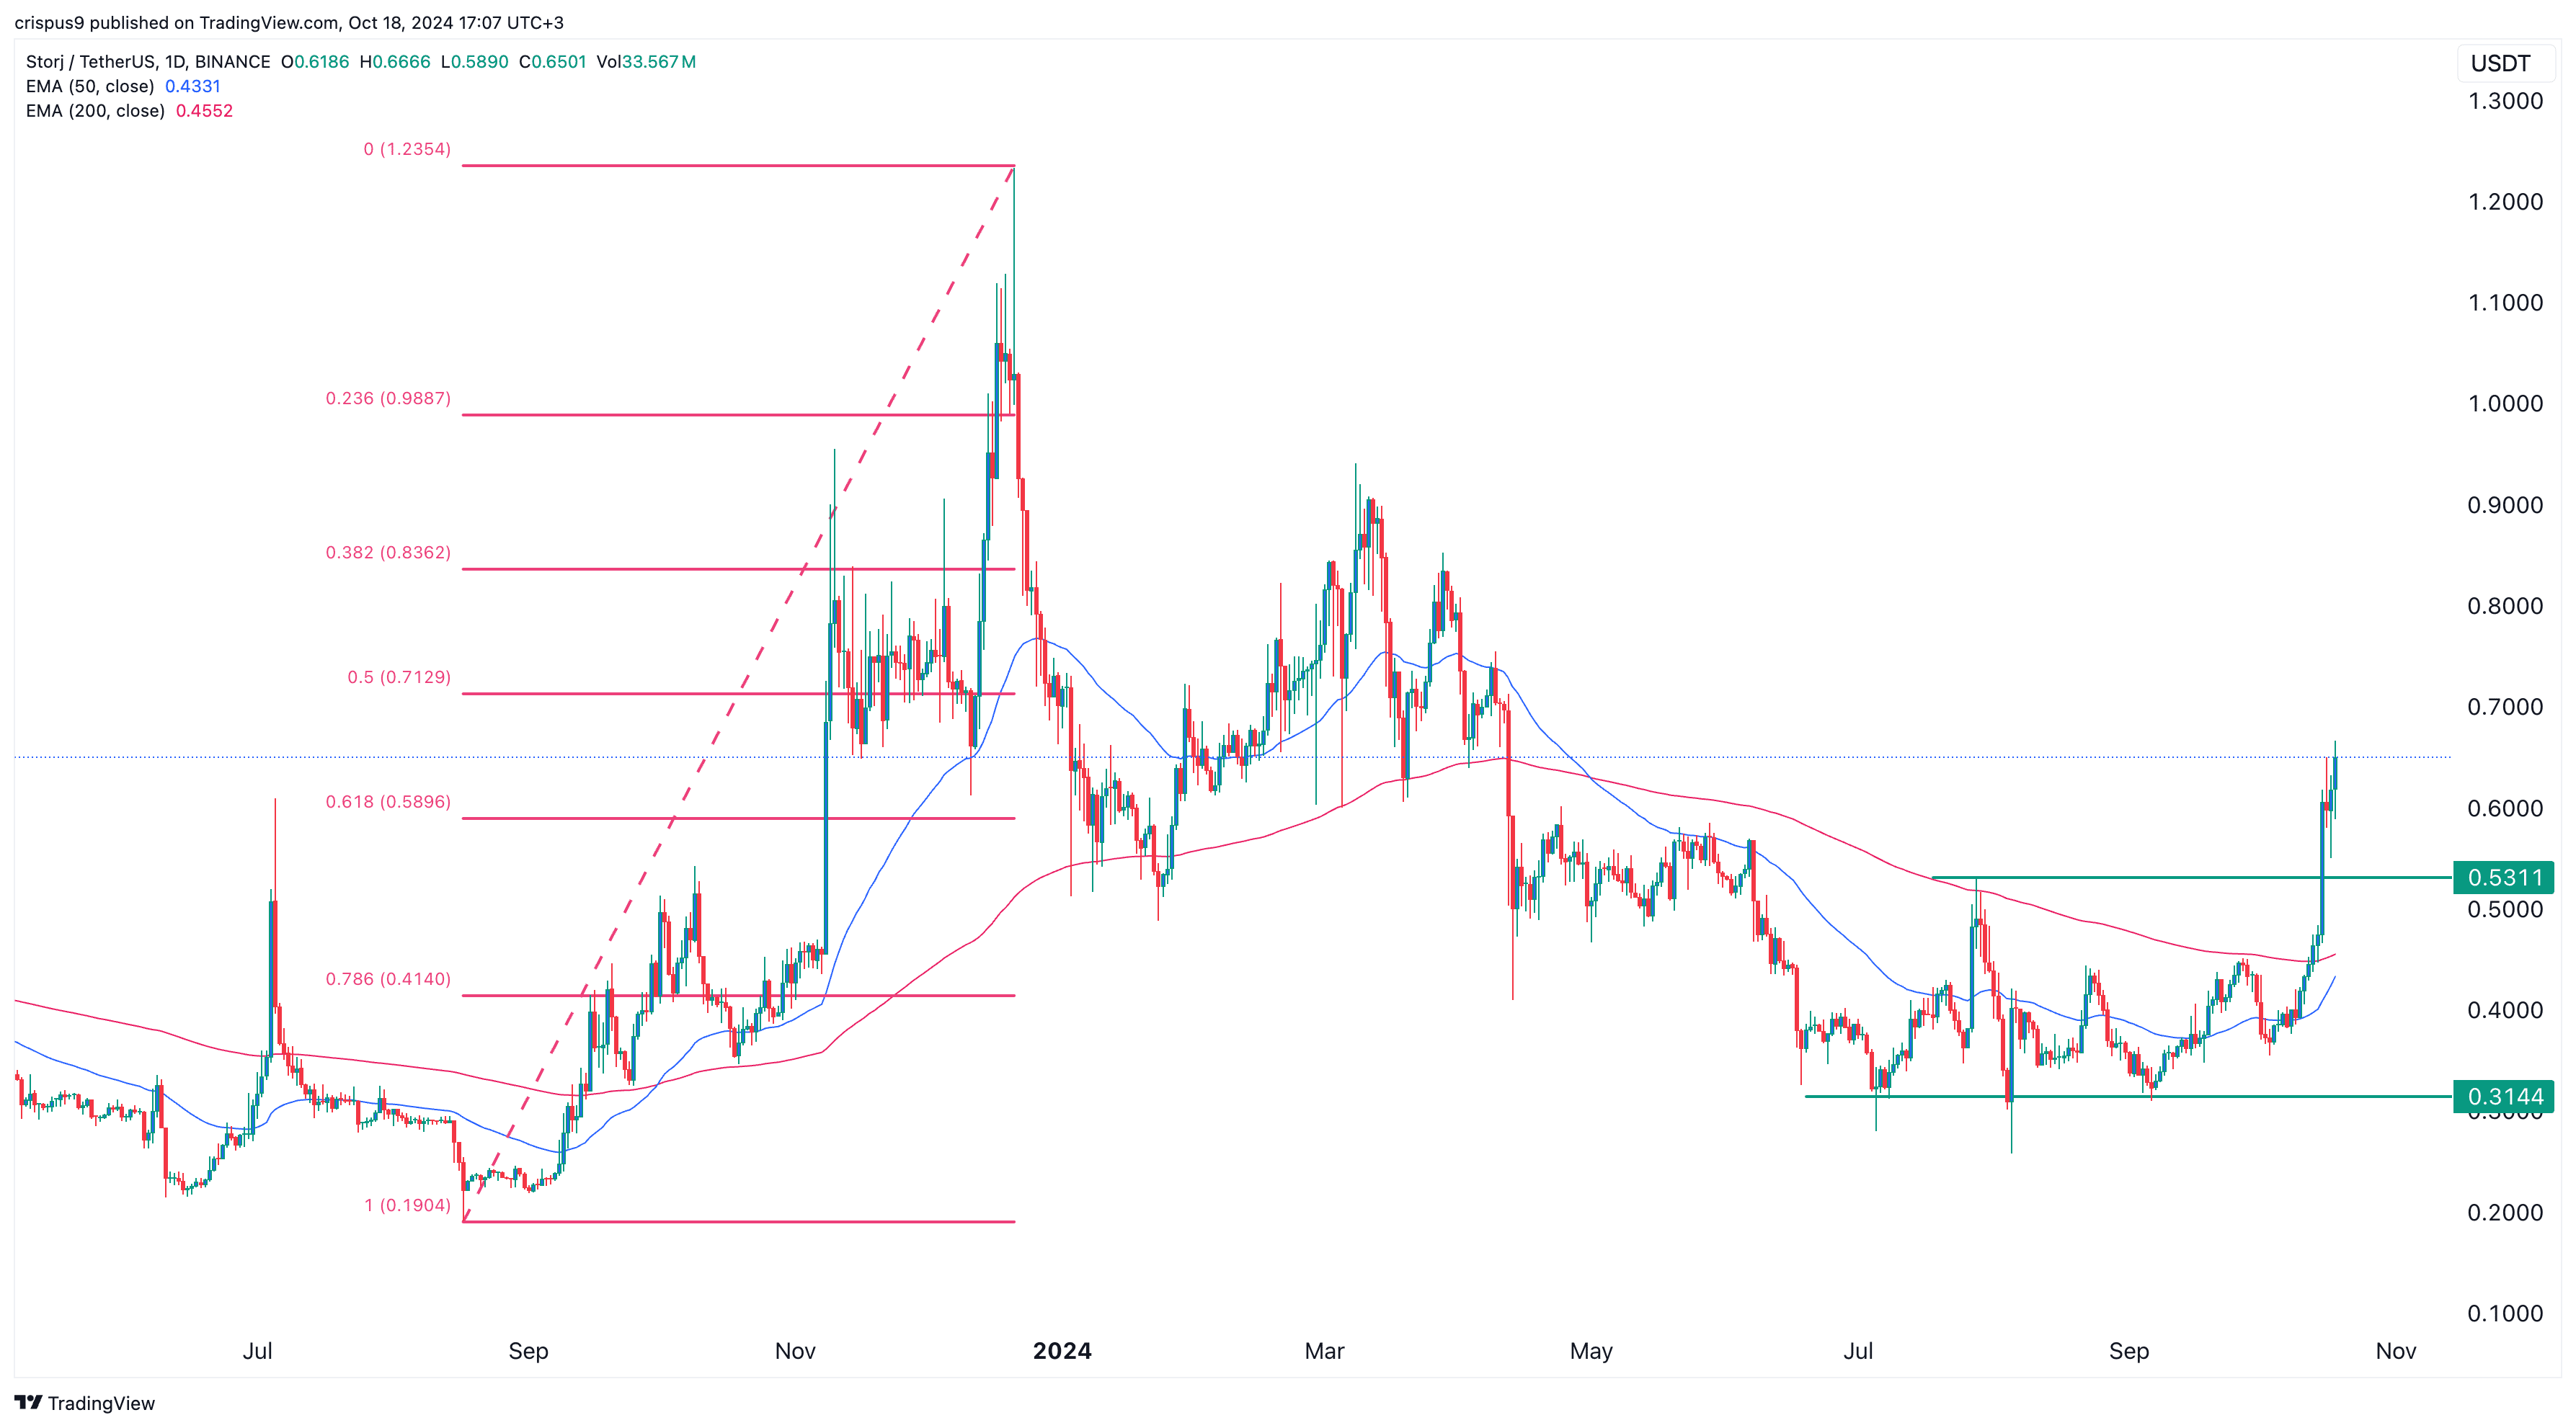The image size is (2576, 1428).
Task: Click the open value O0.6186
Action: pyautogui.click(x=315, y=62)
